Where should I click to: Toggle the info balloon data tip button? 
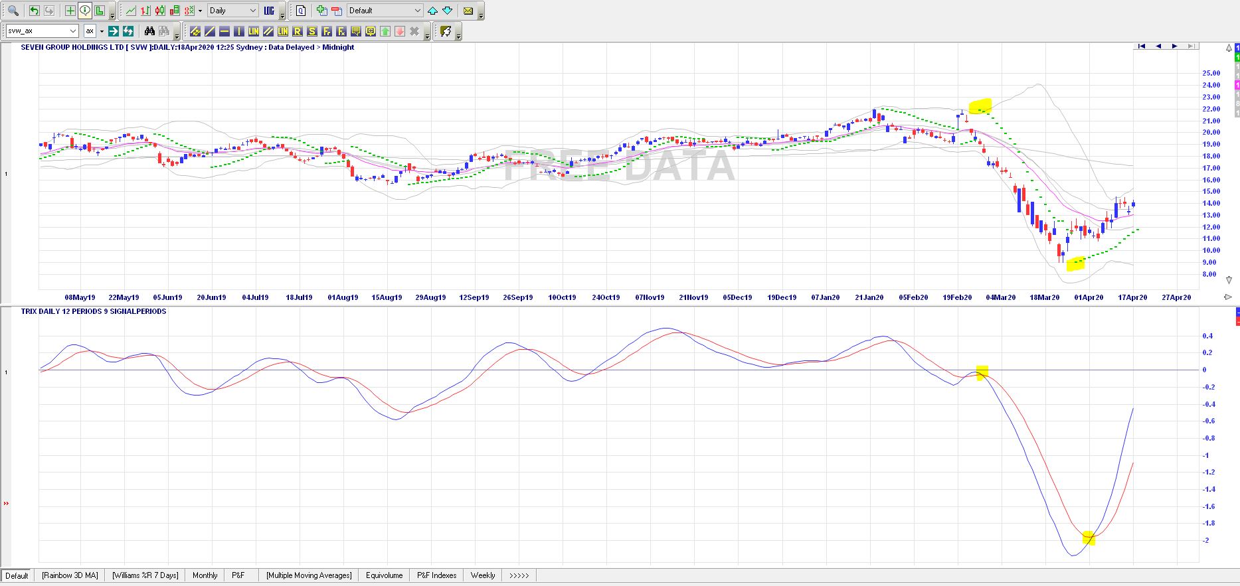[85, 11]
